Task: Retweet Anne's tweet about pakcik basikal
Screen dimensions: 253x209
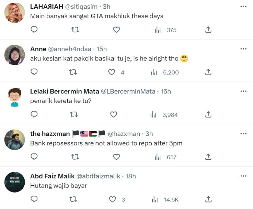Action: [73, 72]
